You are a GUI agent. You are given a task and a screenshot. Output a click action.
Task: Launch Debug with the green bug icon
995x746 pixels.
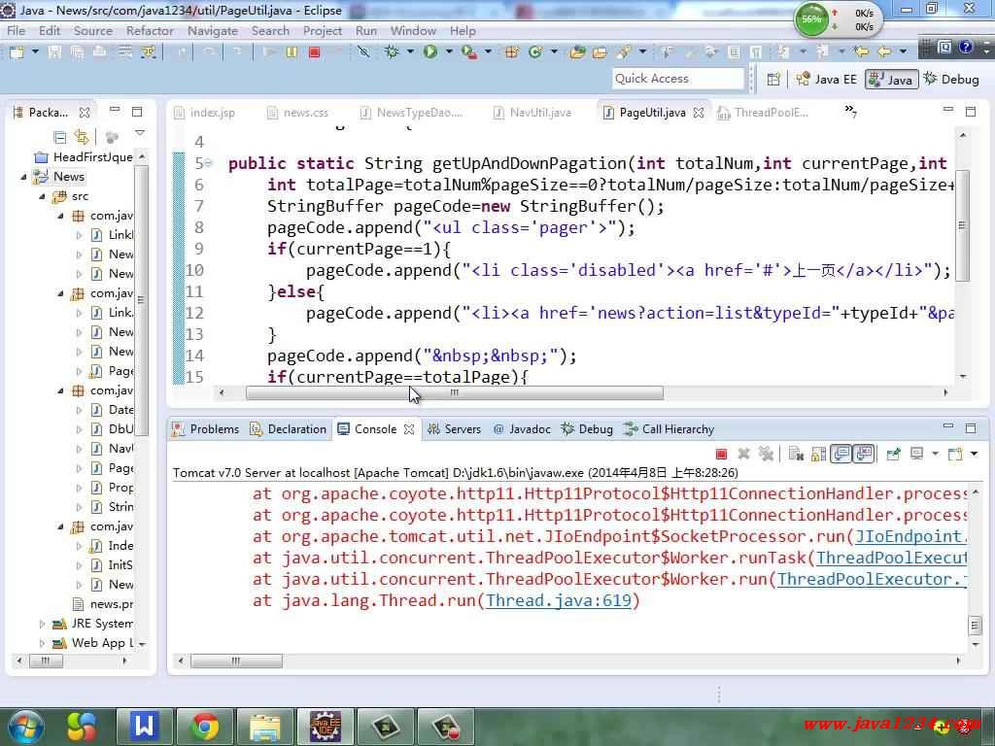pos(393,52)
